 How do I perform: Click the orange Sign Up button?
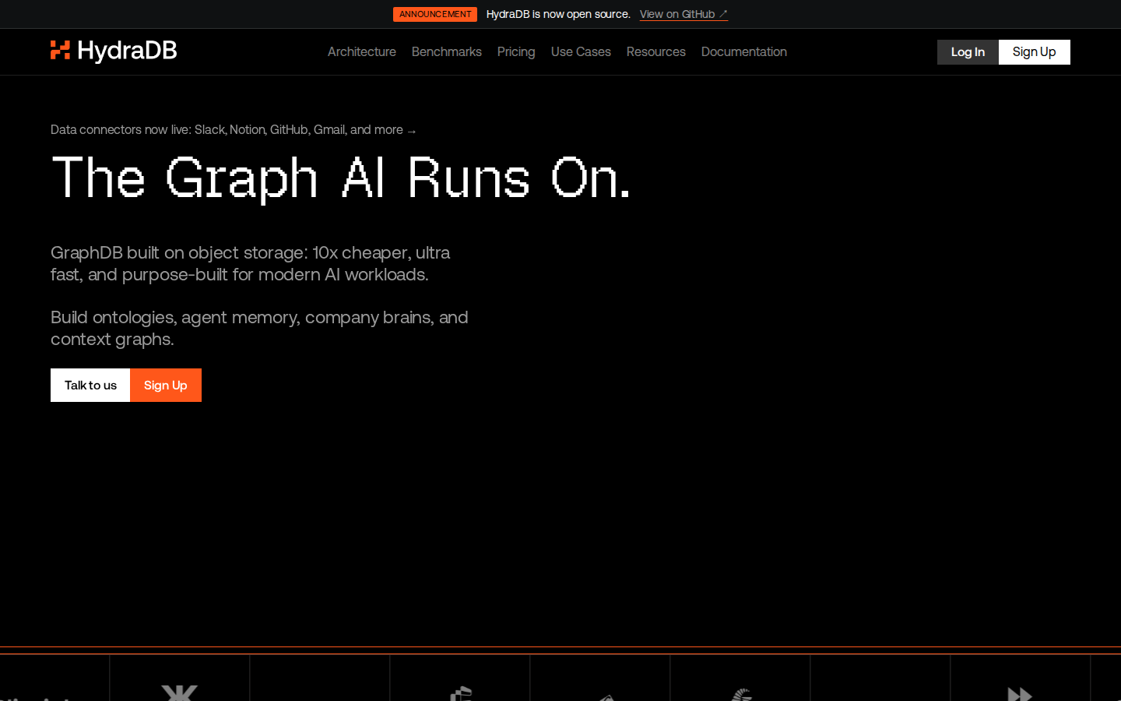coord(166,386)
